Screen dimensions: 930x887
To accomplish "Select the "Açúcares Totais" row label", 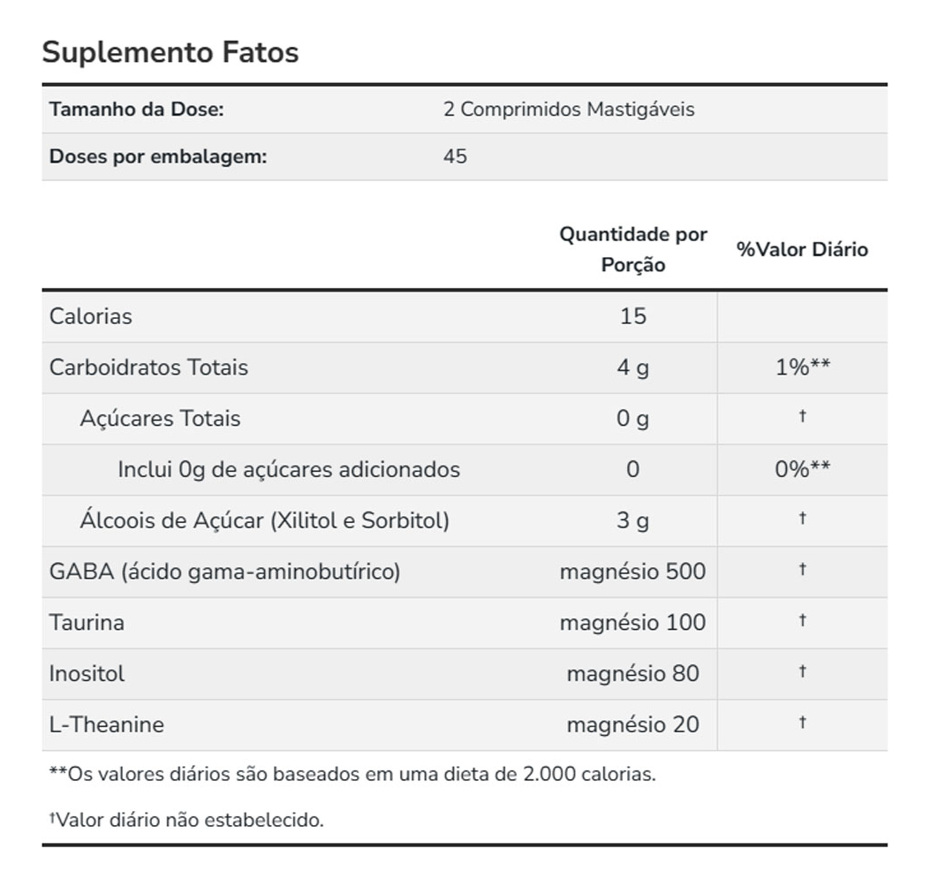I will 160,418.
